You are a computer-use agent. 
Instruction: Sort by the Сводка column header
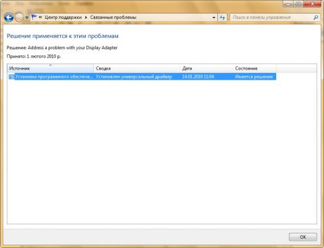(137, 68)
